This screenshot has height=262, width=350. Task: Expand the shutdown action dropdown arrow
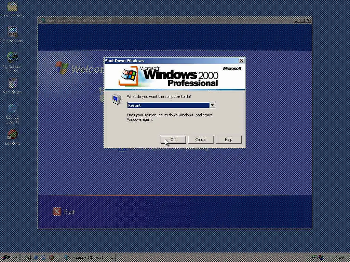click(x=212, y=105)
